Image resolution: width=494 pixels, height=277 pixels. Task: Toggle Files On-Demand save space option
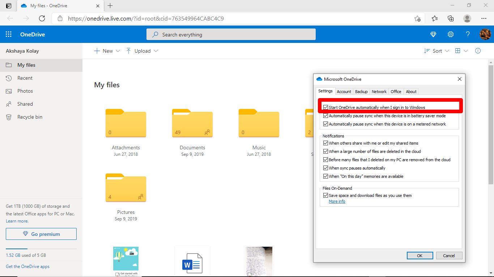tap(326, 195)
